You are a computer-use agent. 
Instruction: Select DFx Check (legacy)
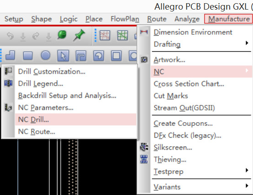pyautogui.click(x=201, y=135)
